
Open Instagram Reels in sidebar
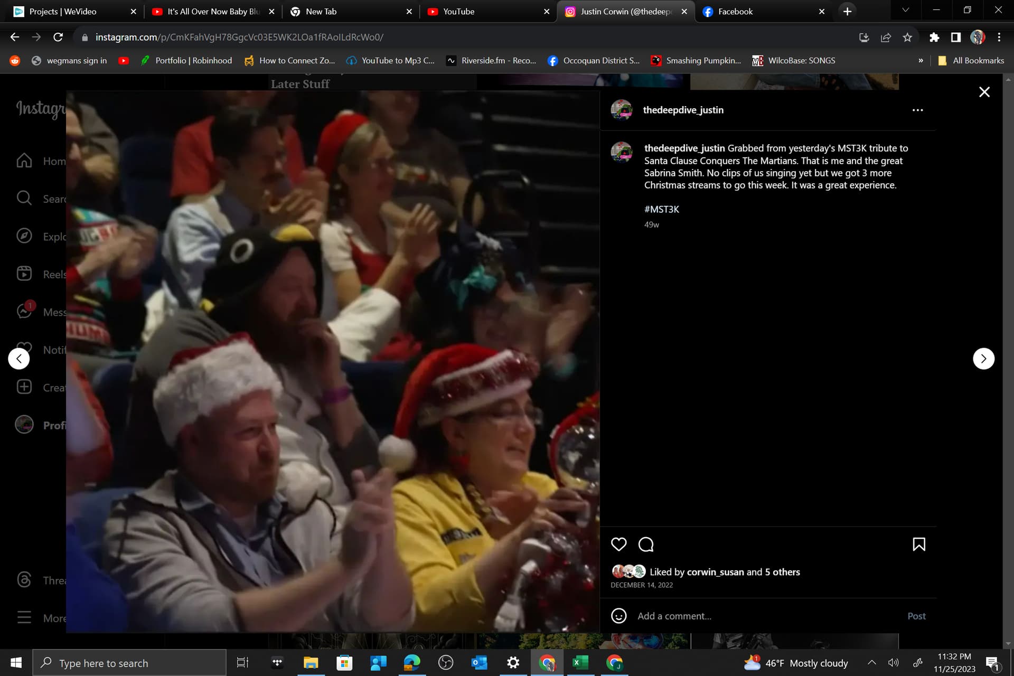click(24, 274)
